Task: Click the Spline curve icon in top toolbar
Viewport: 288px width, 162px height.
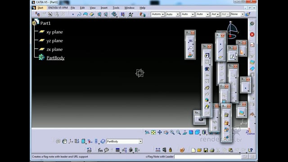Action: point(79,14)
